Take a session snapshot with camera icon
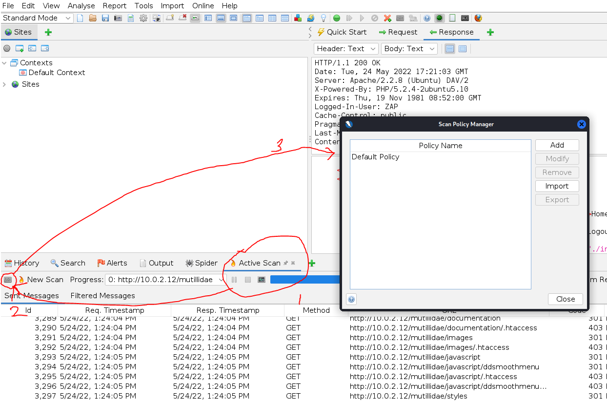Viewport: 607px width, 401px height. 118,18
